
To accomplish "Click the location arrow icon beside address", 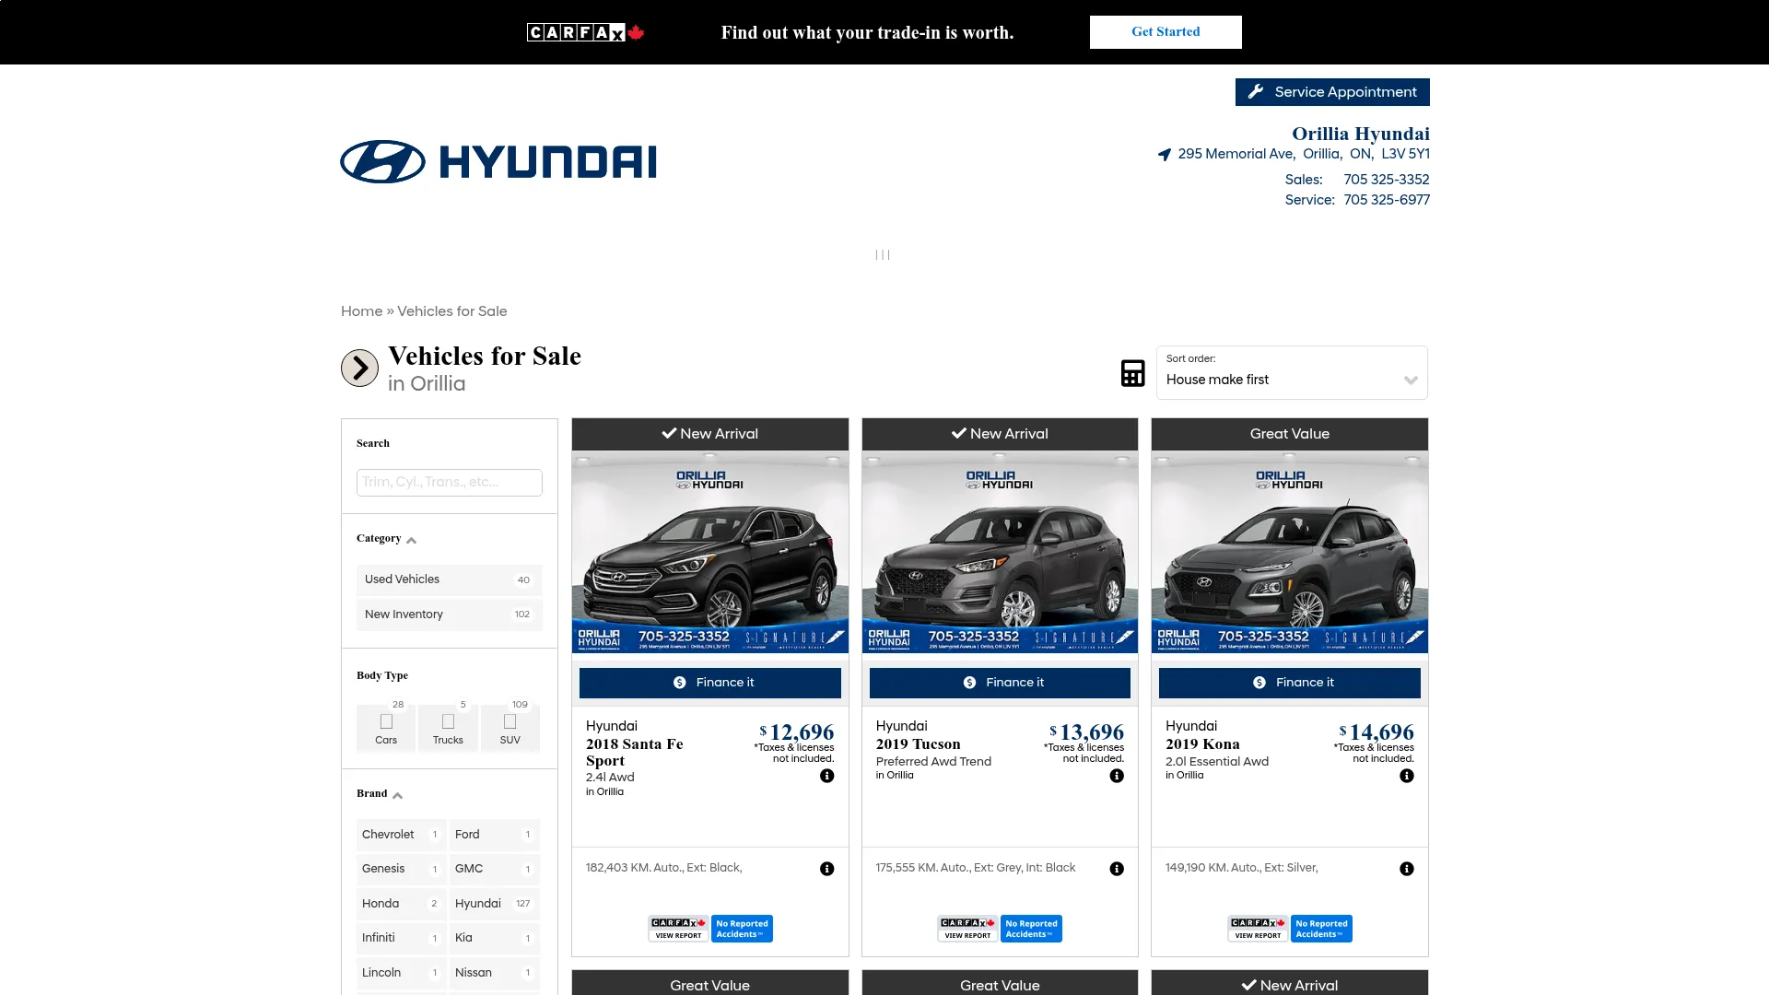I will pos(1165,155).
